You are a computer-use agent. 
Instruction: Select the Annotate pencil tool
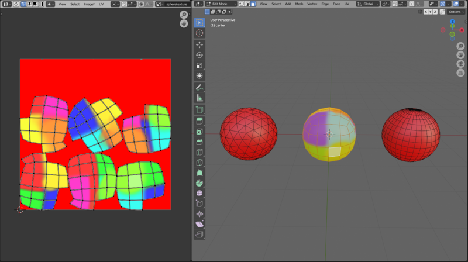pyautogui.click(x=199, y=87)
